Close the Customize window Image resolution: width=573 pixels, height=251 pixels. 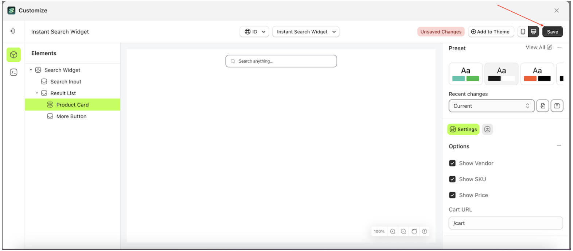coord(556,11)
